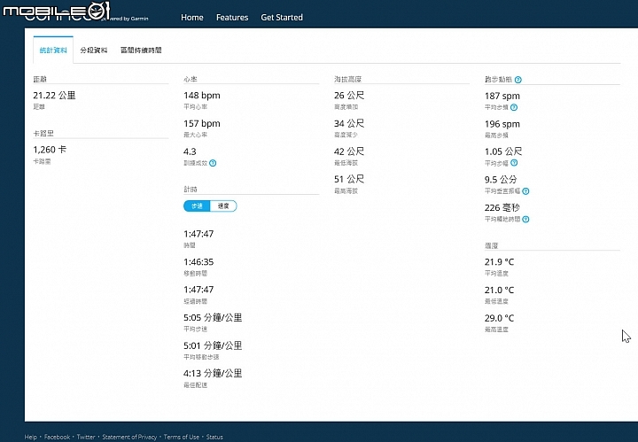The image size is (638, 442).
Task: Select the 步速 pace toggle option
Action: pyautogui.click(x=197, y=206)
